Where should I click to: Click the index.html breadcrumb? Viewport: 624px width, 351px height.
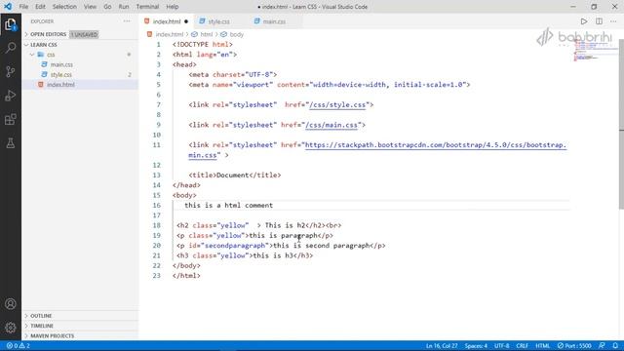click(166, 35)
